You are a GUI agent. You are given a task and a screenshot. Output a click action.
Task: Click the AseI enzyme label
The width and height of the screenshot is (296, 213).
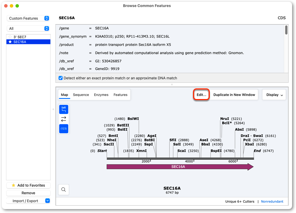click(x=204, y=140)
